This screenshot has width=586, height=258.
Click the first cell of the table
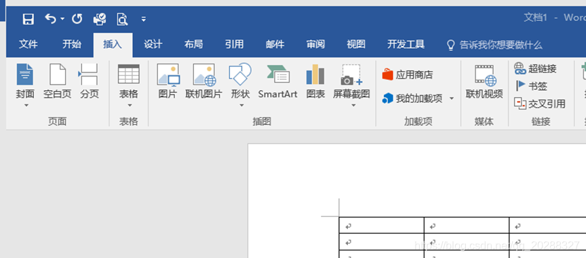[x=382, y=225]
